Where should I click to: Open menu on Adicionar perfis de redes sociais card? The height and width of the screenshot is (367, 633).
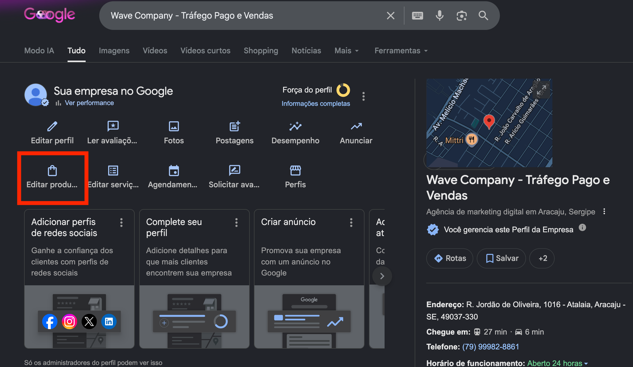tap(121, 222)
